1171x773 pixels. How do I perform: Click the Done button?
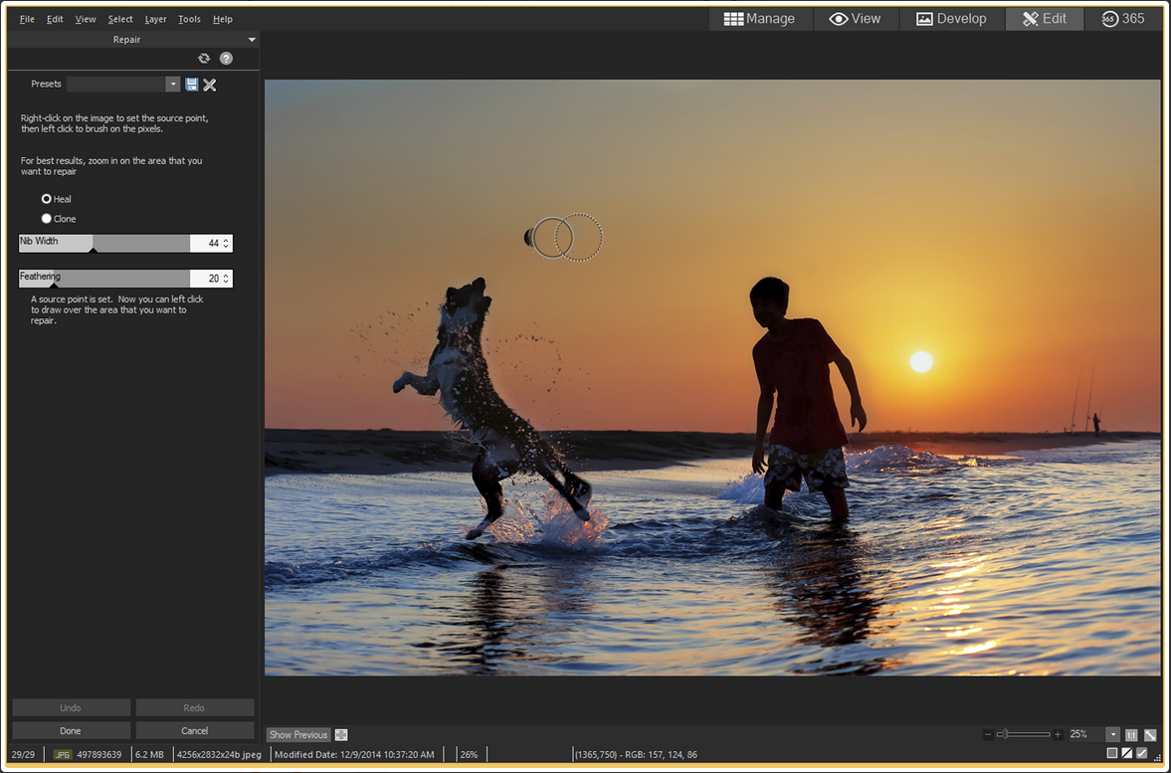coord(71,730)
